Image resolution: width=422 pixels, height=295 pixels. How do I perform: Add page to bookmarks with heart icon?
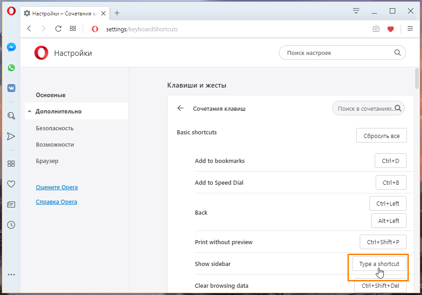pos(391,29)
